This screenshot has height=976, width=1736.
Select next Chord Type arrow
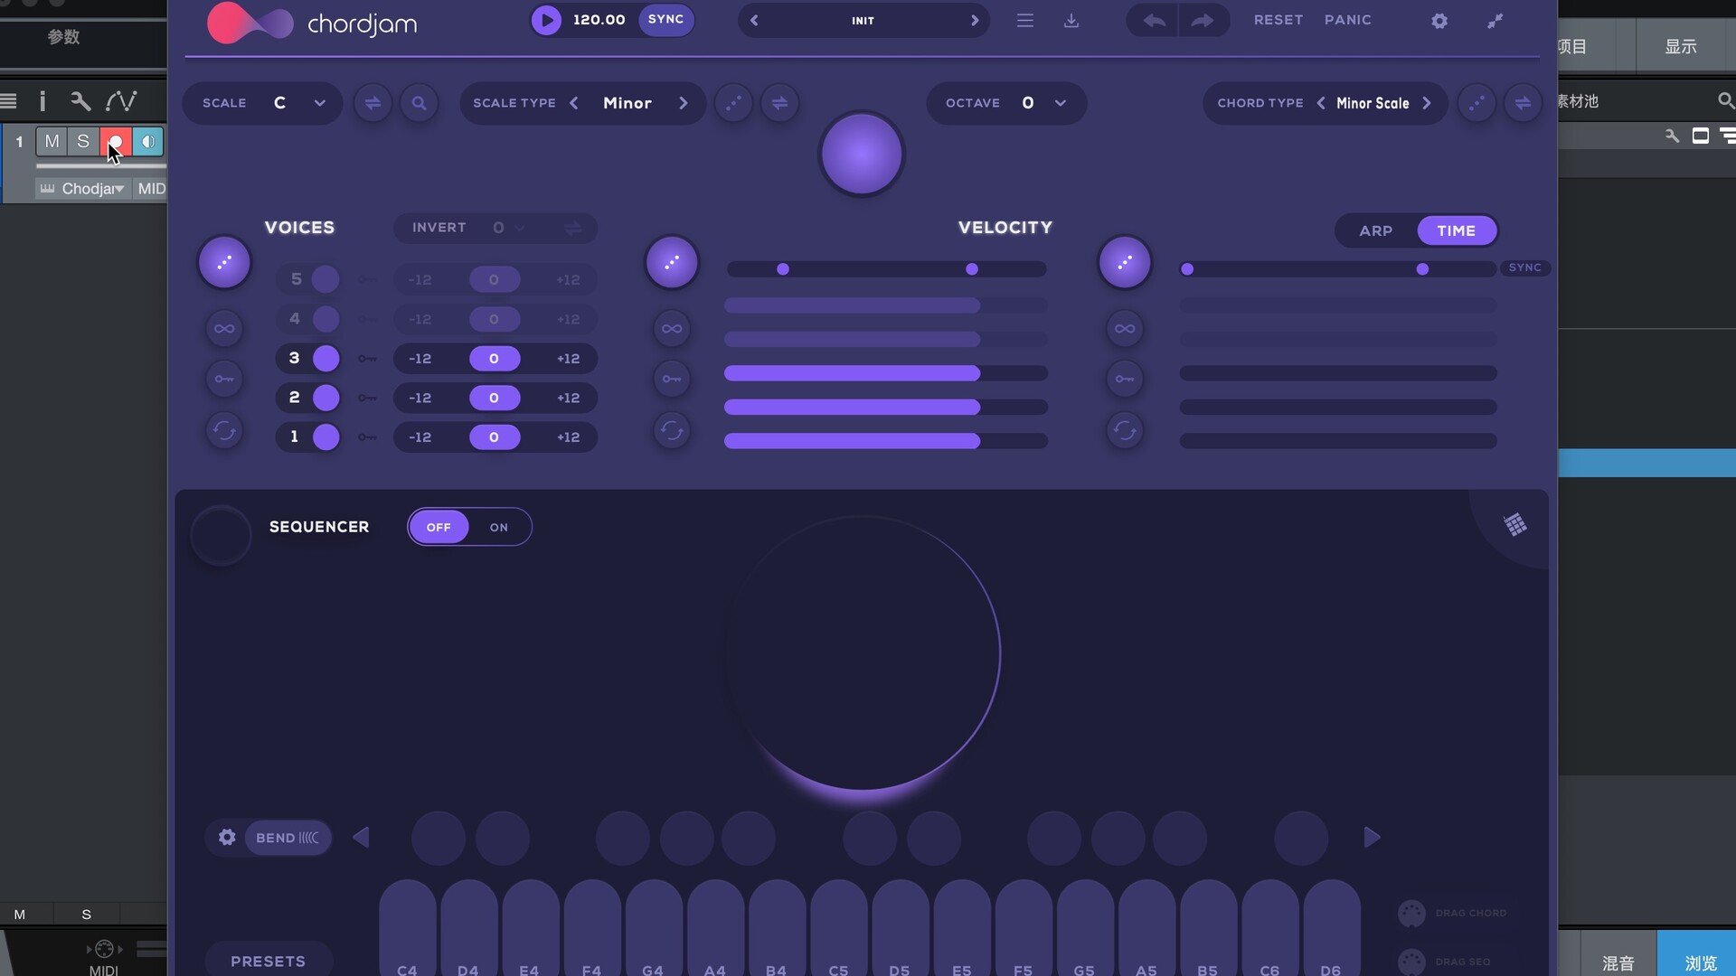1427,103
